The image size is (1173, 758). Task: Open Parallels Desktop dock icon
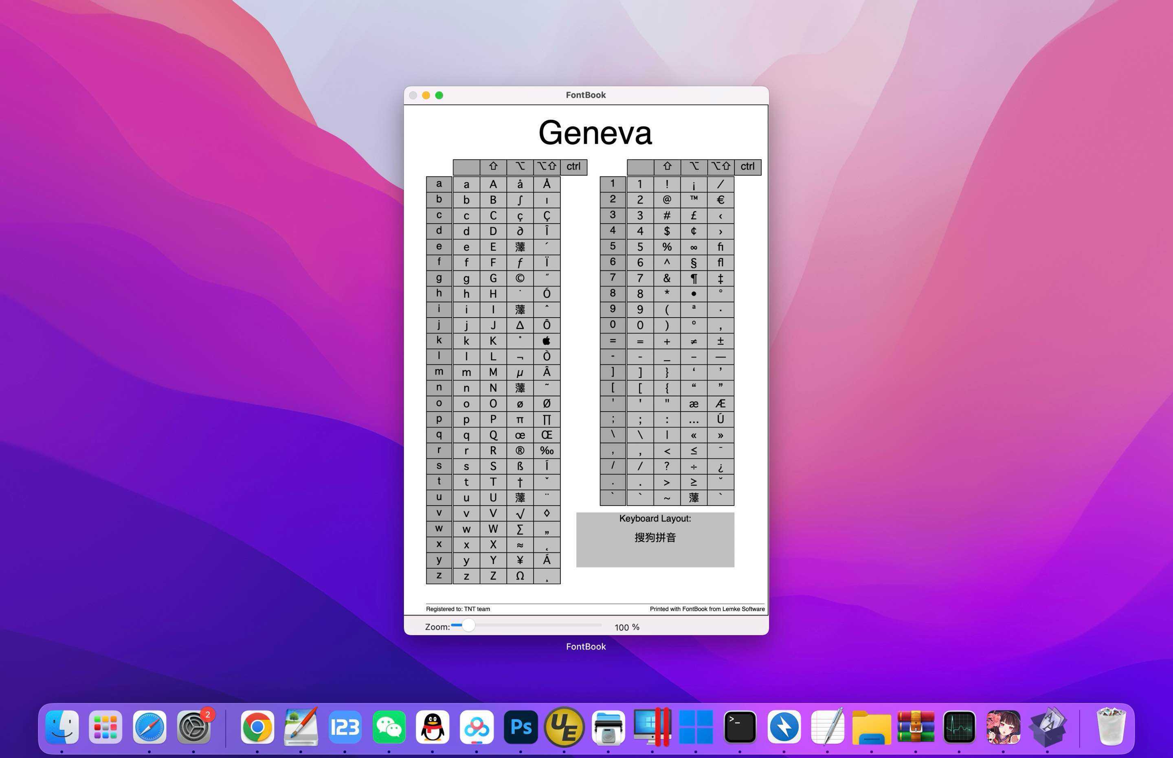point(652,727)
